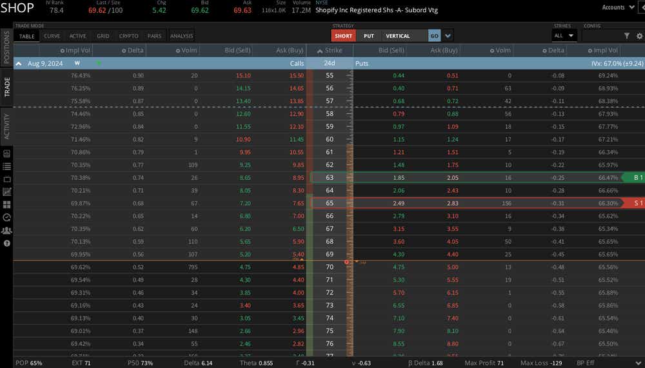Click the strike 68 cell
The width and height of the screenshot is (645, 368).
pos(330,241)
